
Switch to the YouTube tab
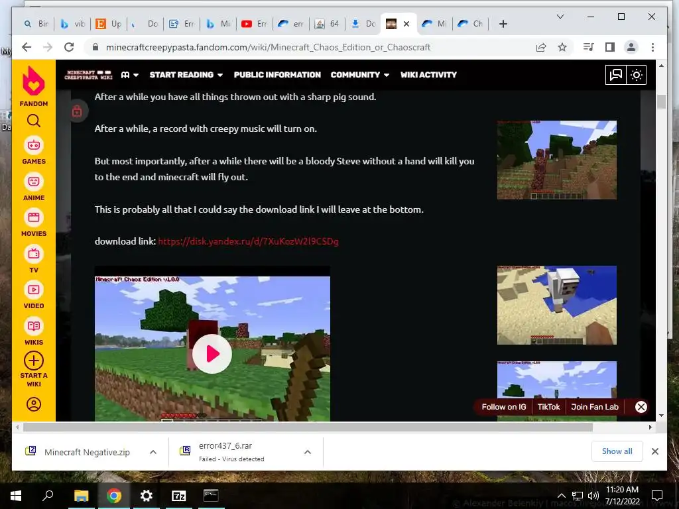254,24
